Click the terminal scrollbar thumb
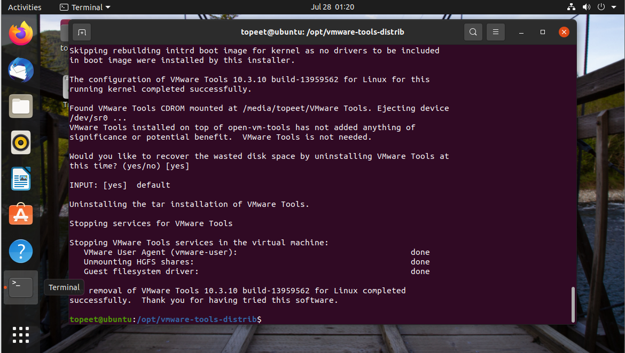 coord(573,304)
